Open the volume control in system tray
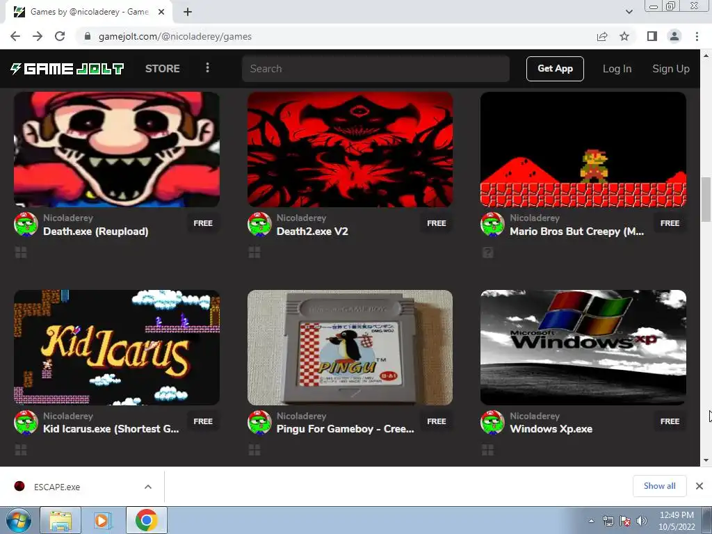 [642, 521]
